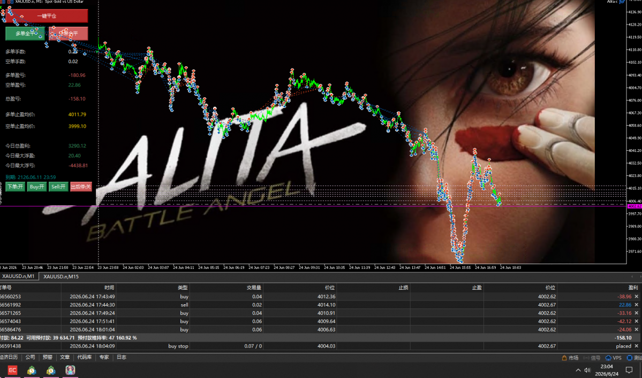Close order 66586476 using its X icon
Image resolution: width=642 pixels, height=378 pixels.
(636, 329)
